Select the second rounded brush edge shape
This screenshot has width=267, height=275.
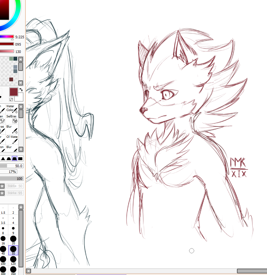click(x=9, y=159)
